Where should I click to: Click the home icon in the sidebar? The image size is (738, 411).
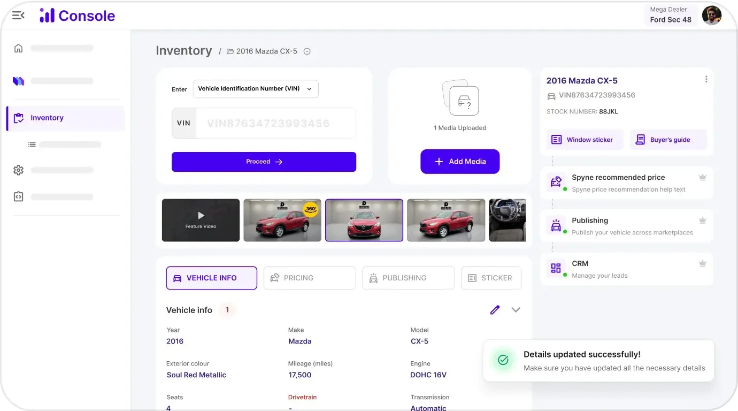click(x=18, y=48)
